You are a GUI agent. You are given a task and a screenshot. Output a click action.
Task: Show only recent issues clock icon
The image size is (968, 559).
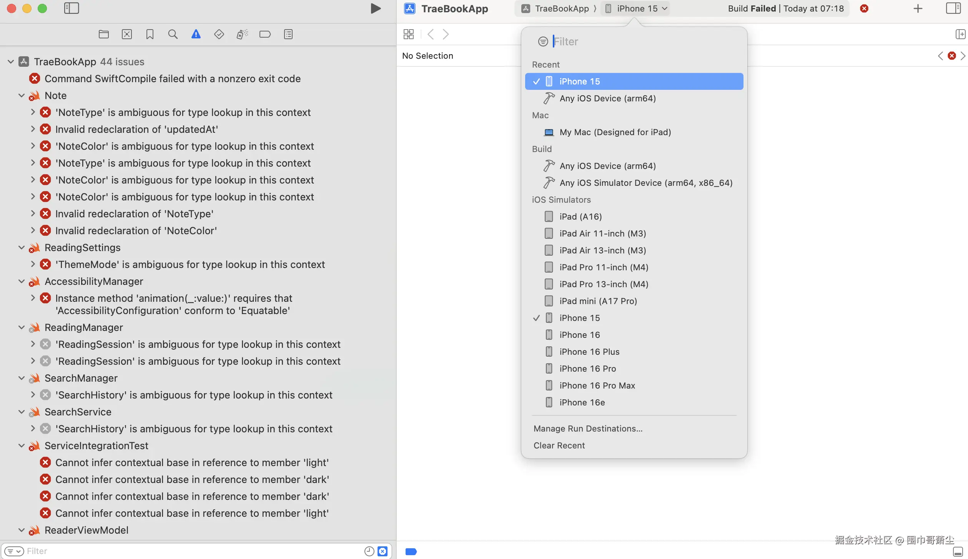click(369, 551)
